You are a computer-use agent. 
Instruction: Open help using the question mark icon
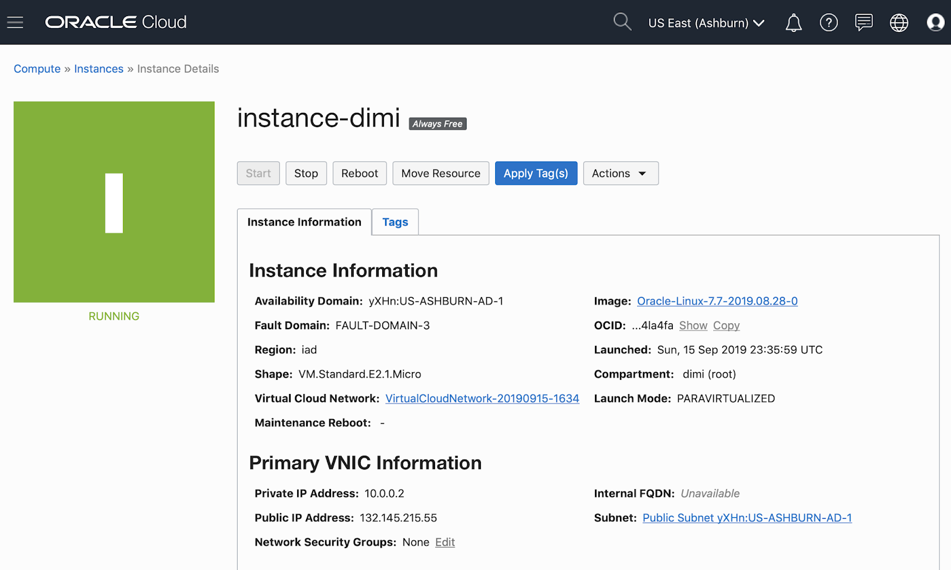point(828,23)
